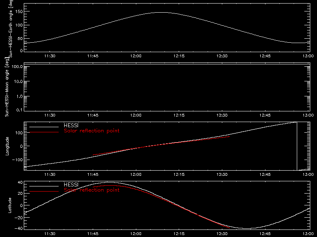Click the Latitude axis title
317x237 pixels.
(10, 205)
